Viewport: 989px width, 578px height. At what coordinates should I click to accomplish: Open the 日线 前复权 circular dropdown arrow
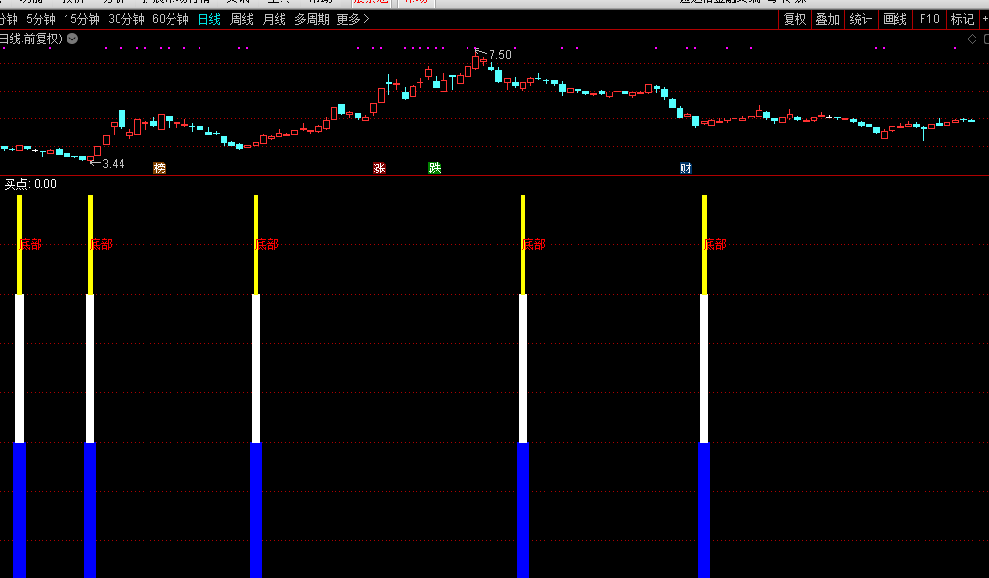pos(72,39)
